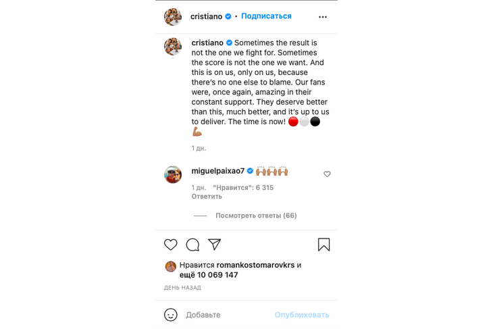Open the cristiano header profile avatar
Screen dimensions: 493x329
(173, 17)
